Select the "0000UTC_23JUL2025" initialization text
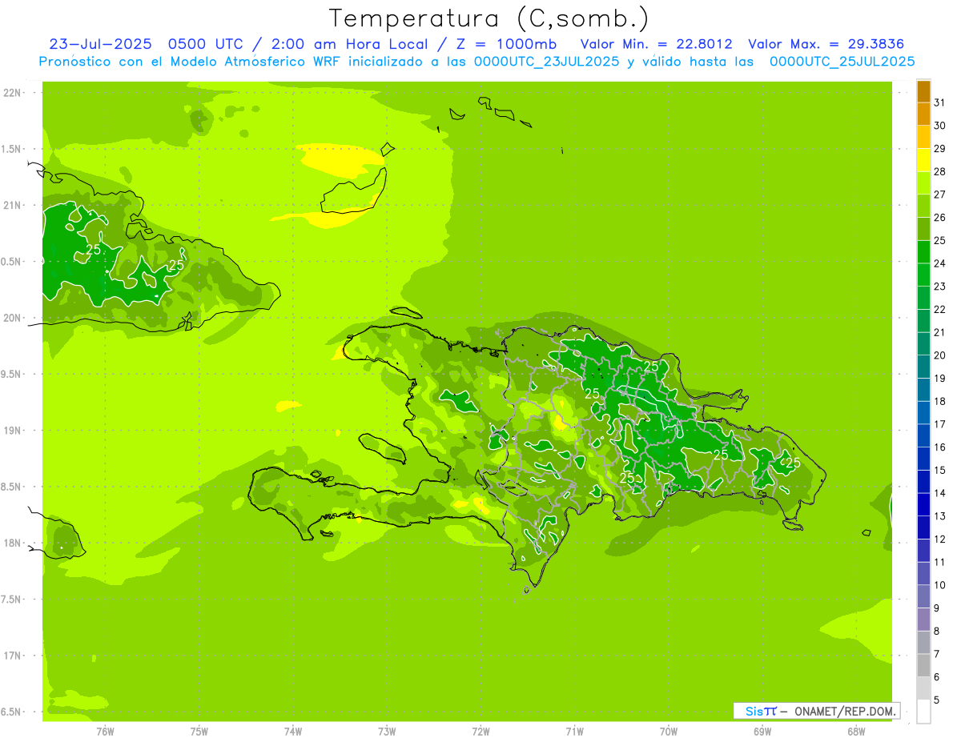This screenshot has height=742, width=961. (x=546, y=62)
